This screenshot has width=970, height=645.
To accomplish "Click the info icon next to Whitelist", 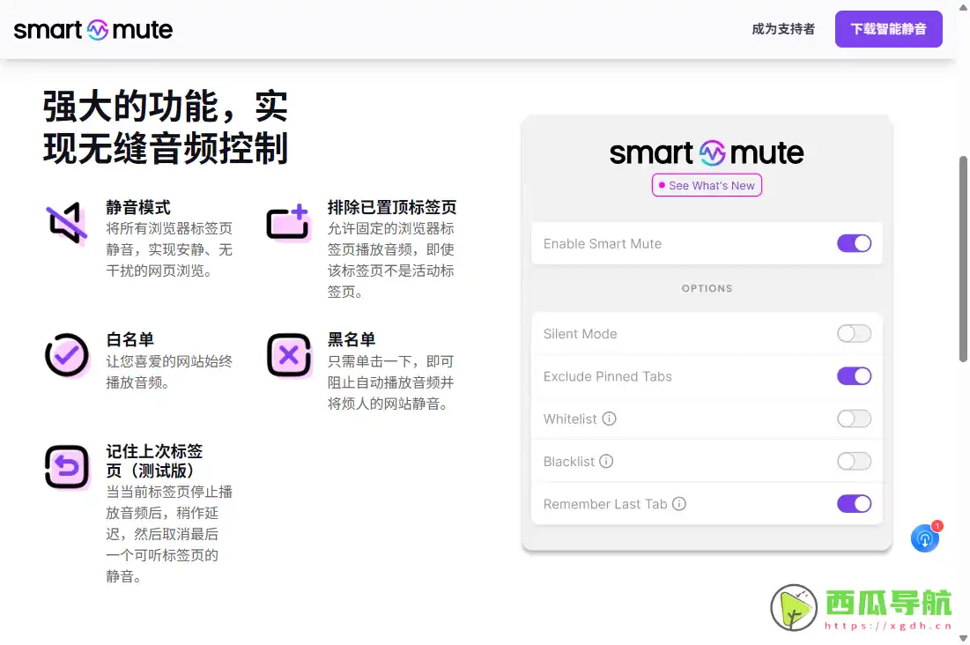I will pos(610,419).
